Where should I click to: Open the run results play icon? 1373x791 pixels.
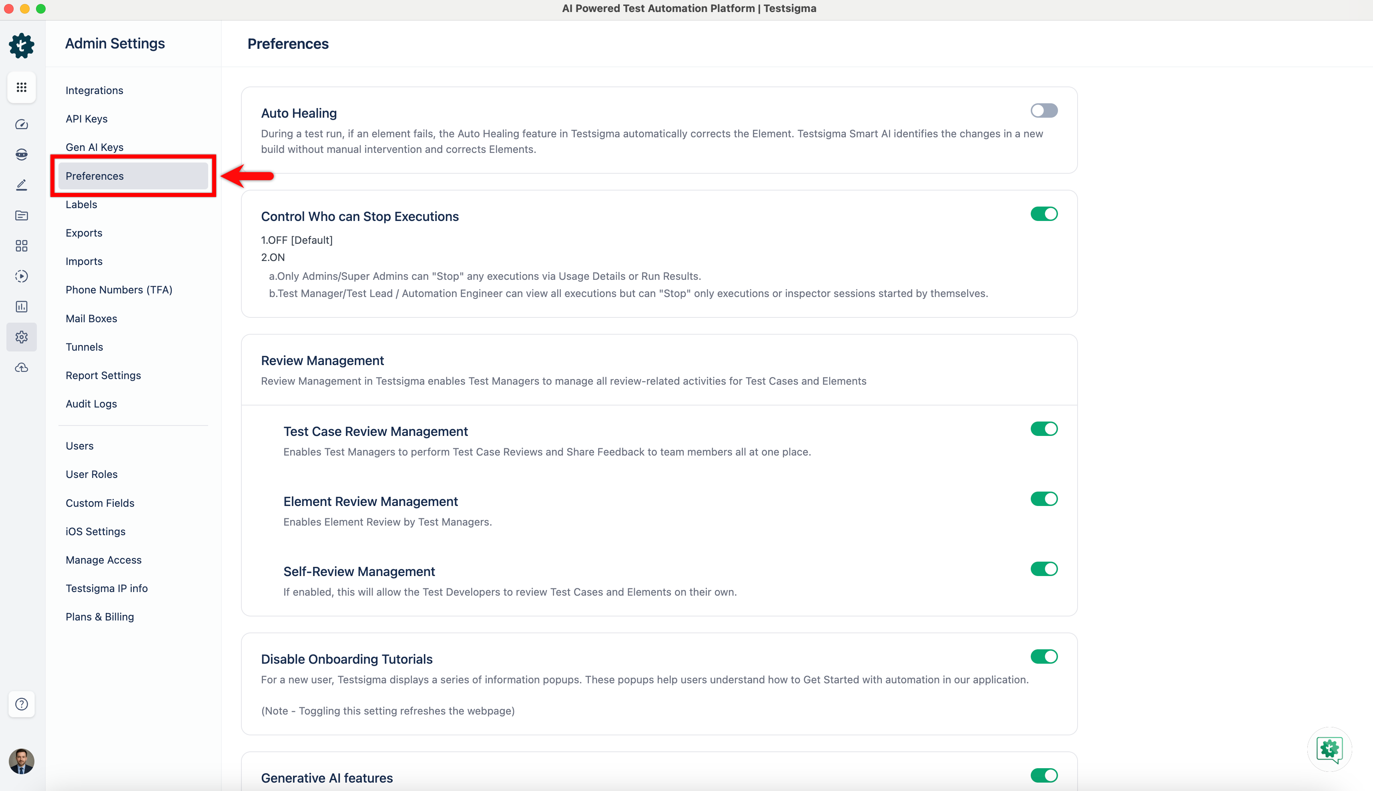tap(22, 276)
